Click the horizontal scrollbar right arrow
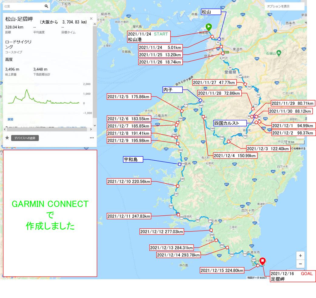This screenshot has height=298, width=316. click(91, 129)
